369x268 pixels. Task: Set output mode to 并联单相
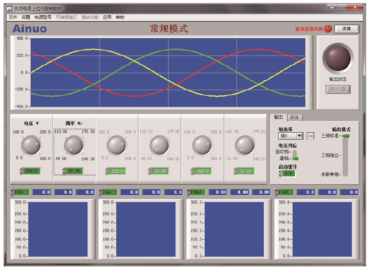point(346,174)
